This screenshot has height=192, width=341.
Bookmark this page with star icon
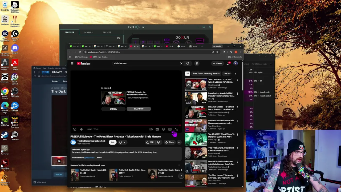(217, 52)
